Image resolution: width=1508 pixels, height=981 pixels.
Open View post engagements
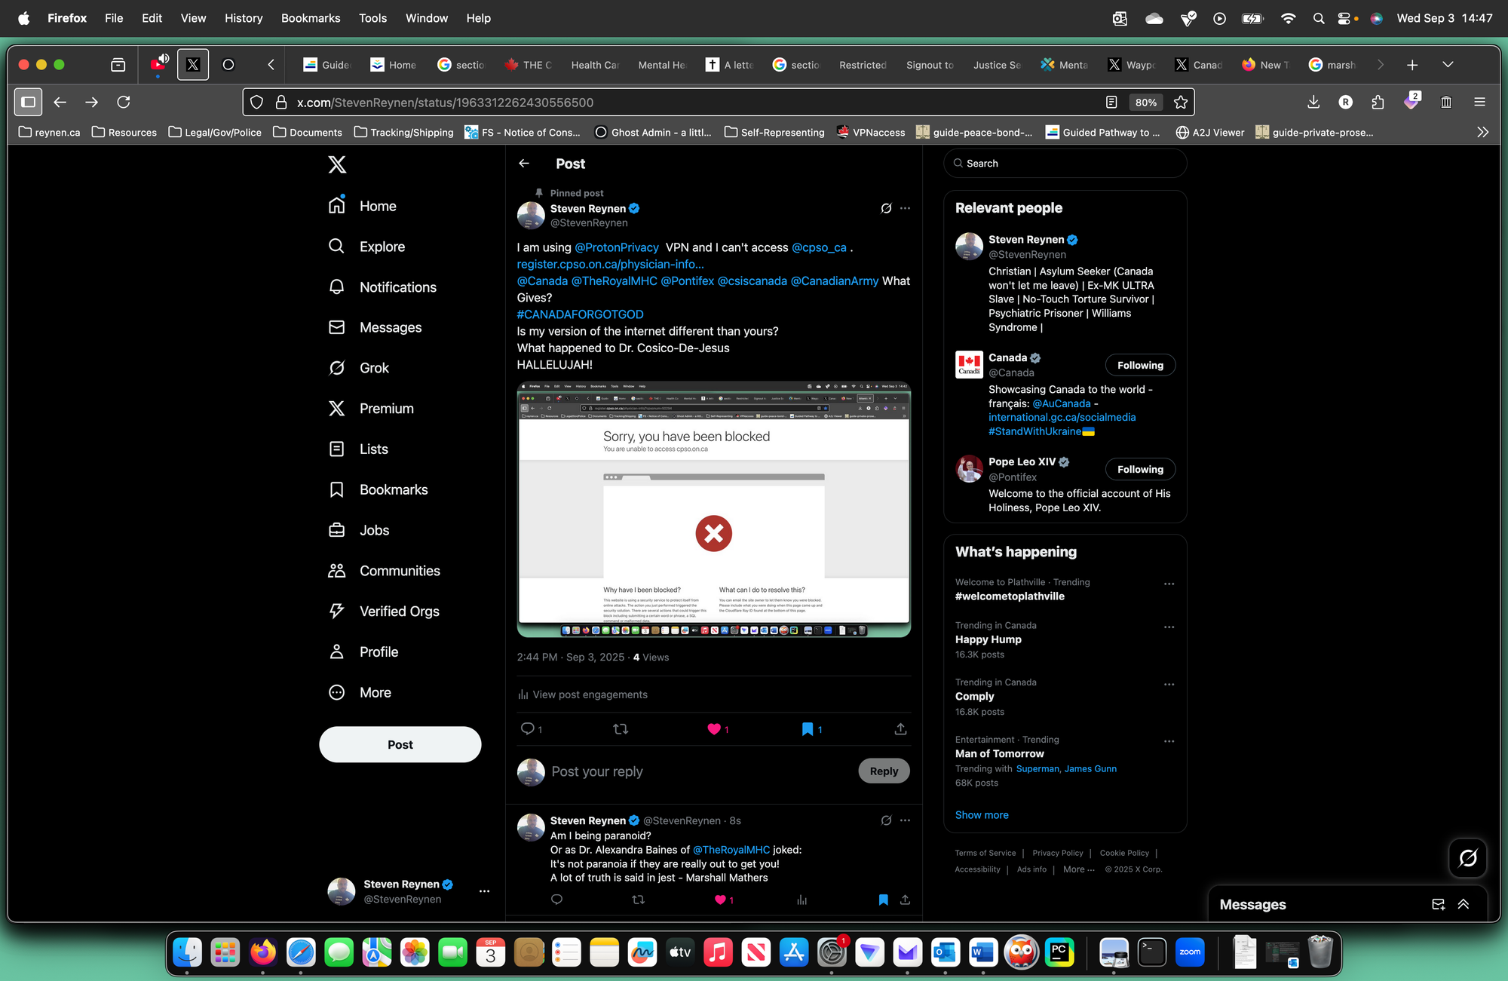(582, 694)
